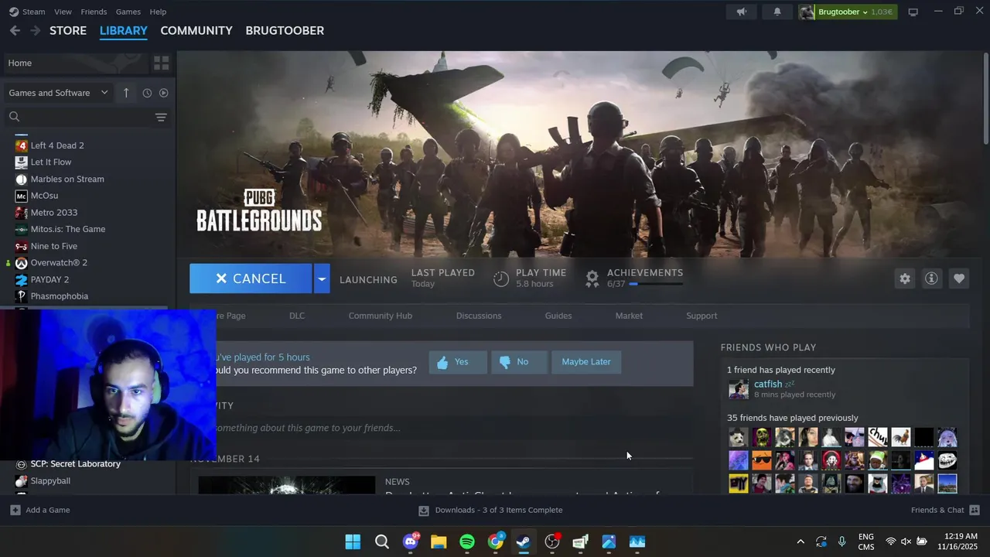Open the BRUGTOOBER profile tab
This screenshot has width=990, height=557.
285,30
